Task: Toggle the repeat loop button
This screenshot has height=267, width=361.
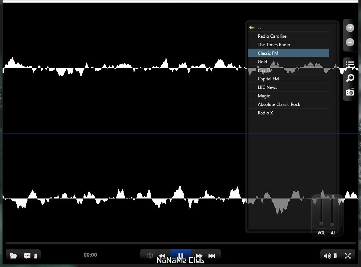Action: tap(150, 256)
